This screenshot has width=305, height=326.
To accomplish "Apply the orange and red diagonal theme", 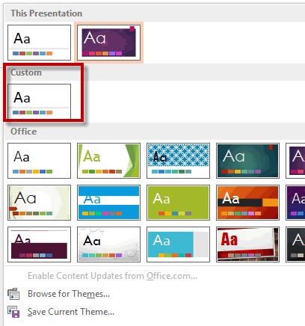I will [x=248, y=203].
